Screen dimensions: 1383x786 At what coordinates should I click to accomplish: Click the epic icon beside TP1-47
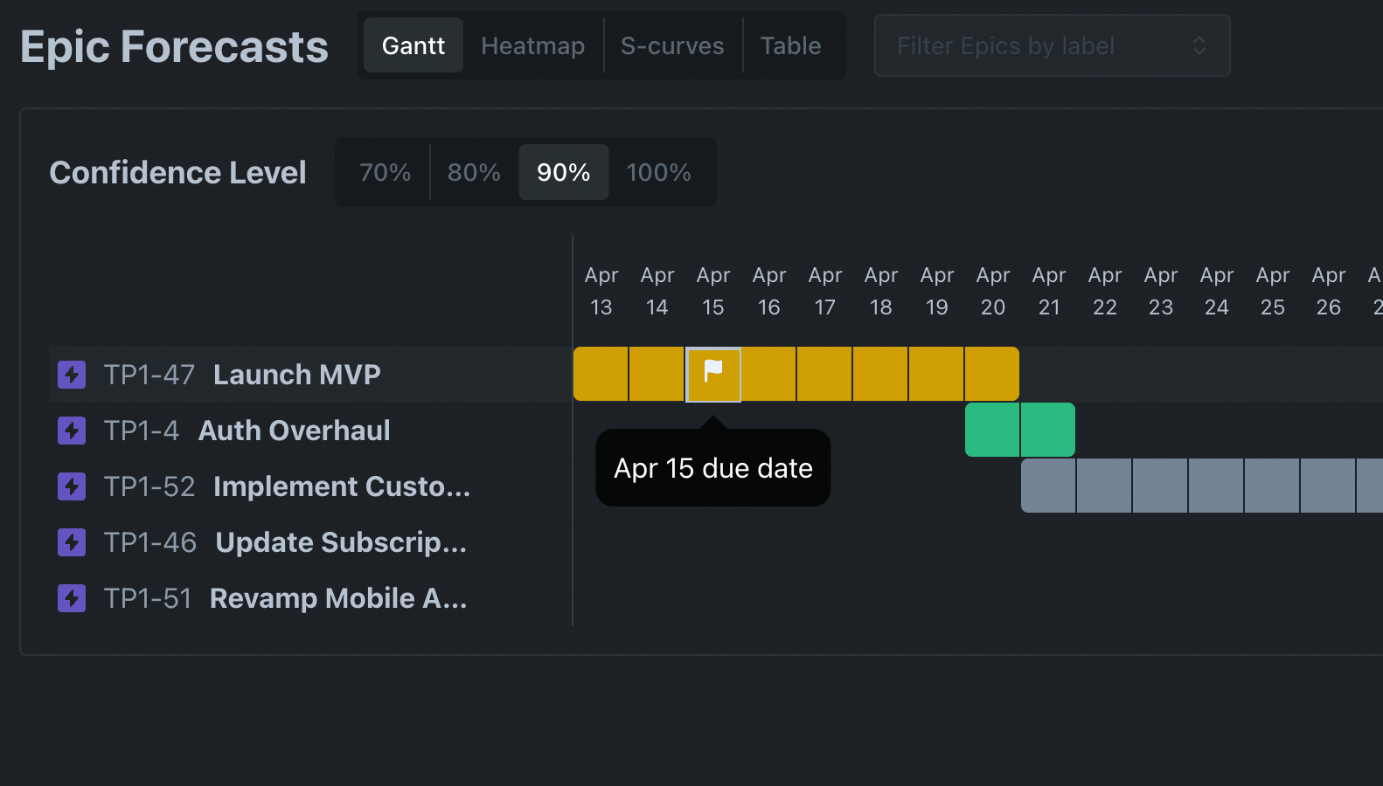coord(72,375)
